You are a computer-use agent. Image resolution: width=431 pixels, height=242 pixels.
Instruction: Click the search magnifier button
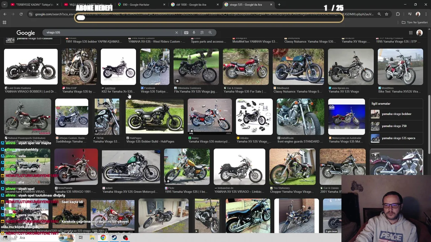[x=210, y=33]
